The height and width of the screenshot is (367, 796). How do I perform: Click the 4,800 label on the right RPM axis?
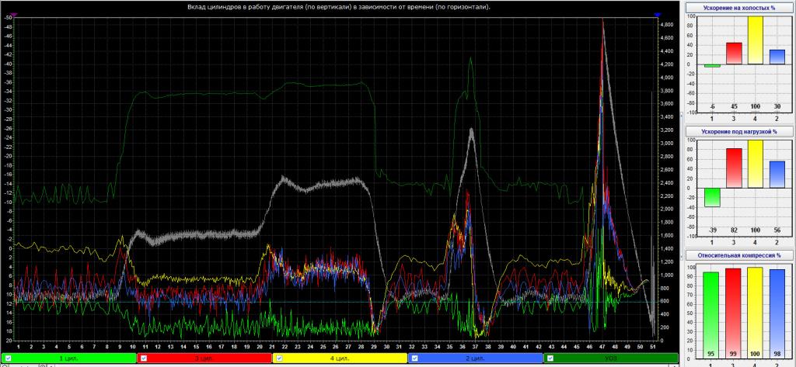(x=666, y=24)
